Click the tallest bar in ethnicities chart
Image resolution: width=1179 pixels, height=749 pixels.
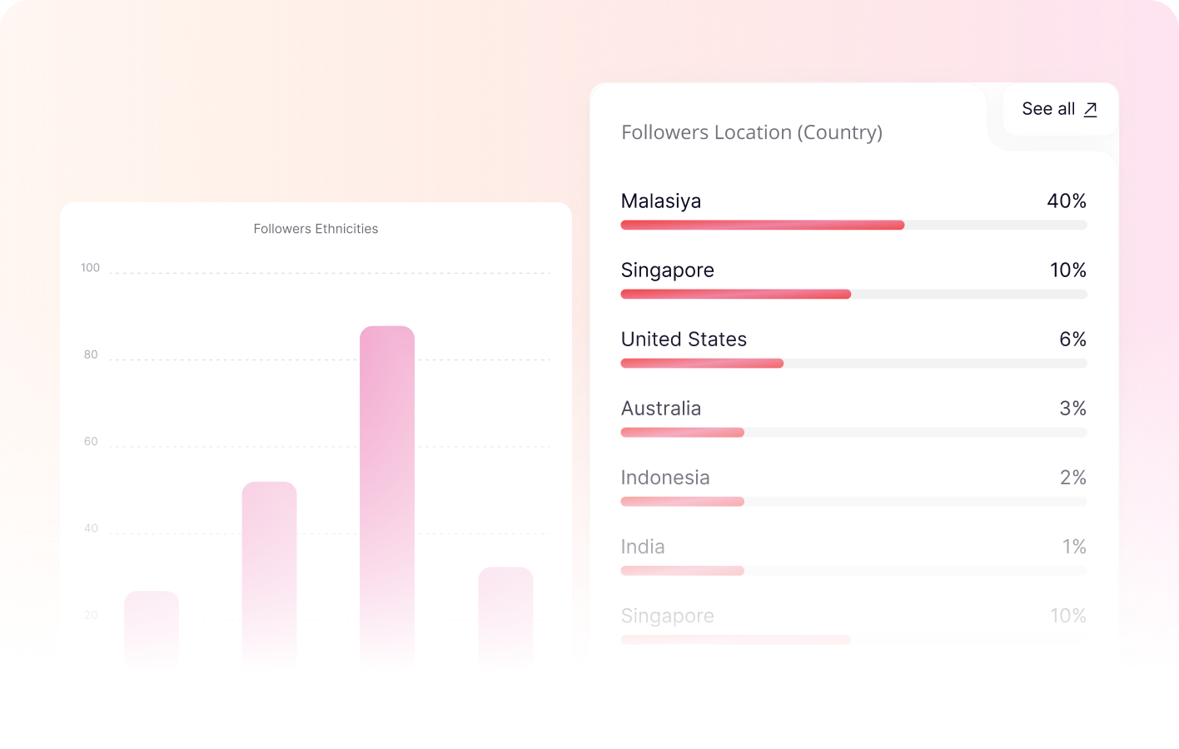click(387, 495)
